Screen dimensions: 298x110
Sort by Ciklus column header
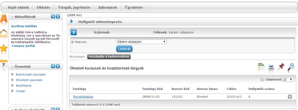232,89
